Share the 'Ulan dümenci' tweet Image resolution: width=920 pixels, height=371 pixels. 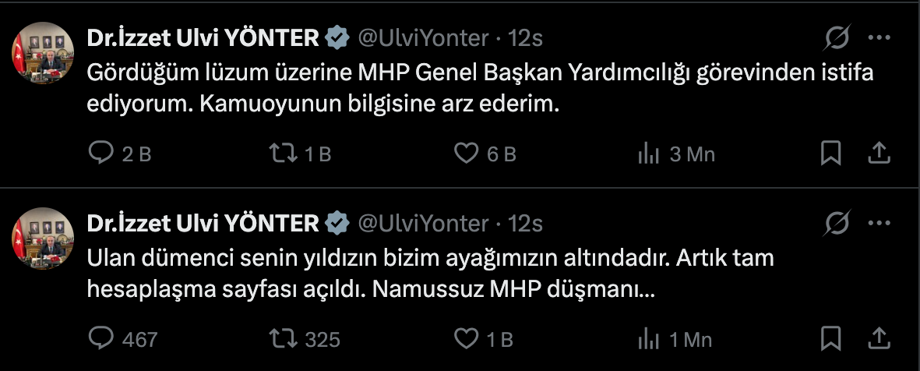pos(879,339)
